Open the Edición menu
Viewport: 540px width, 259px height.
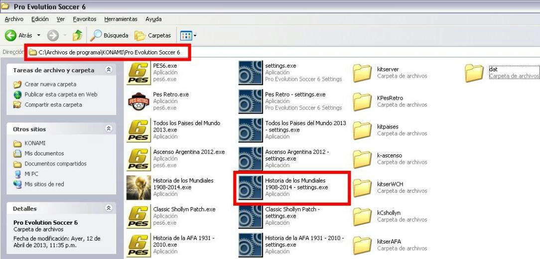(x=40, y=19)
